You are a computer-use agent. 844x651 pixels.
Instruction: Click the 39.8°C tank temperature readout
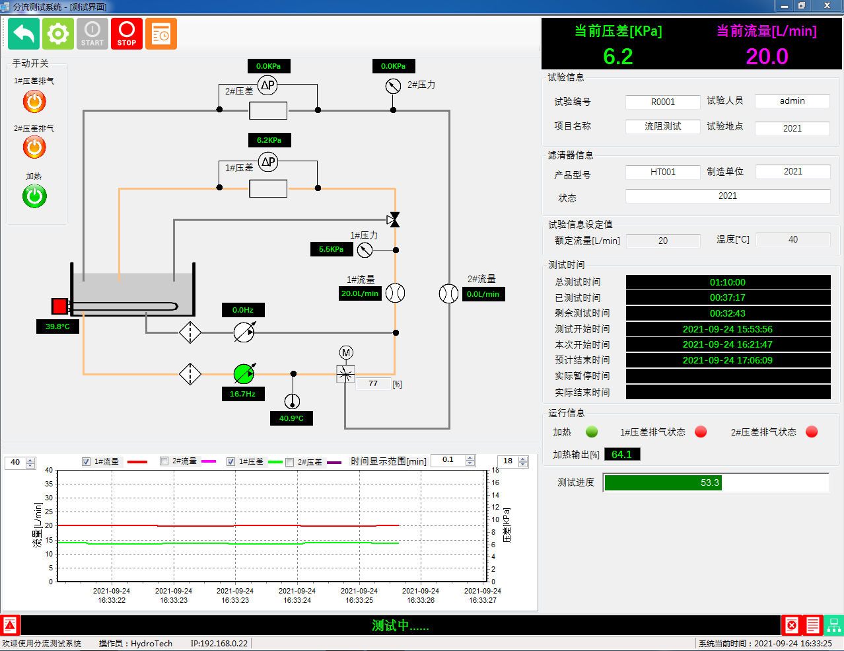pyautogui.click(x=57, y=326)
